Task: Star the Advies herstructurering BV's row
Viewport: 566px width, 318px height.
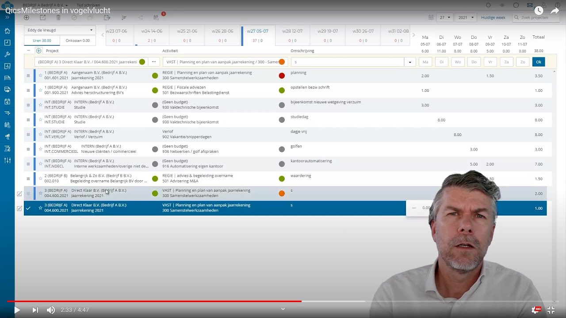Action: coord(40,90)
